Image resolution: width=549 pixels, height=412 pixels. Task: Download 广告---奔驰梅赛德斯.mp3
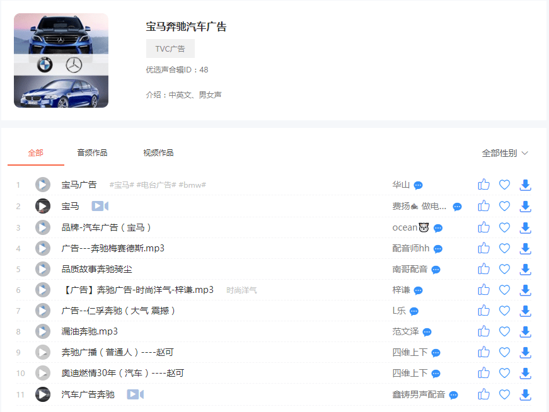[x=525, y=249]
